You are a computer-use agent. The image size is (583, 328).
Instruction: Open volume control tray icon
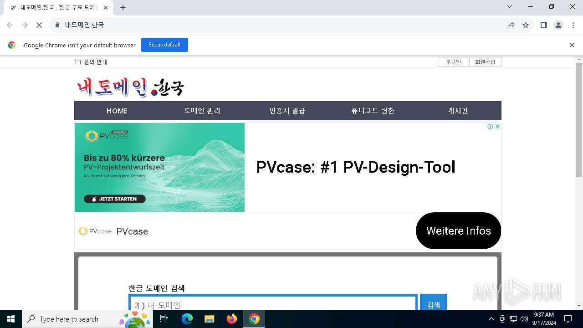tap(524, 319)
